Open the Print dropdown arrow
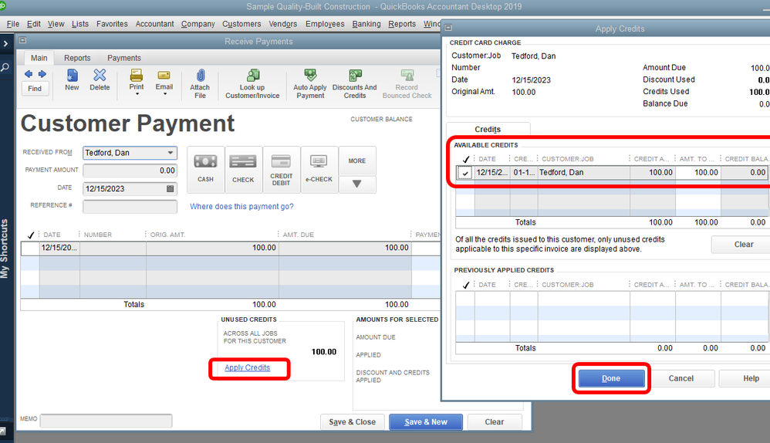The height and width of the screenshot is (443, 770). 137,94
